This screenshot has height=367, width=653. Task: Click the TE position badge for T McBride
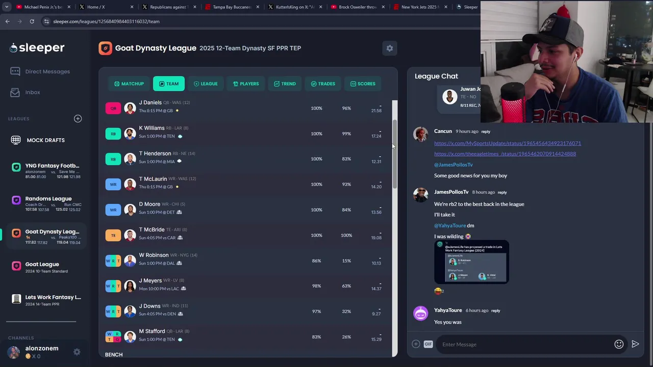point(113,235)
